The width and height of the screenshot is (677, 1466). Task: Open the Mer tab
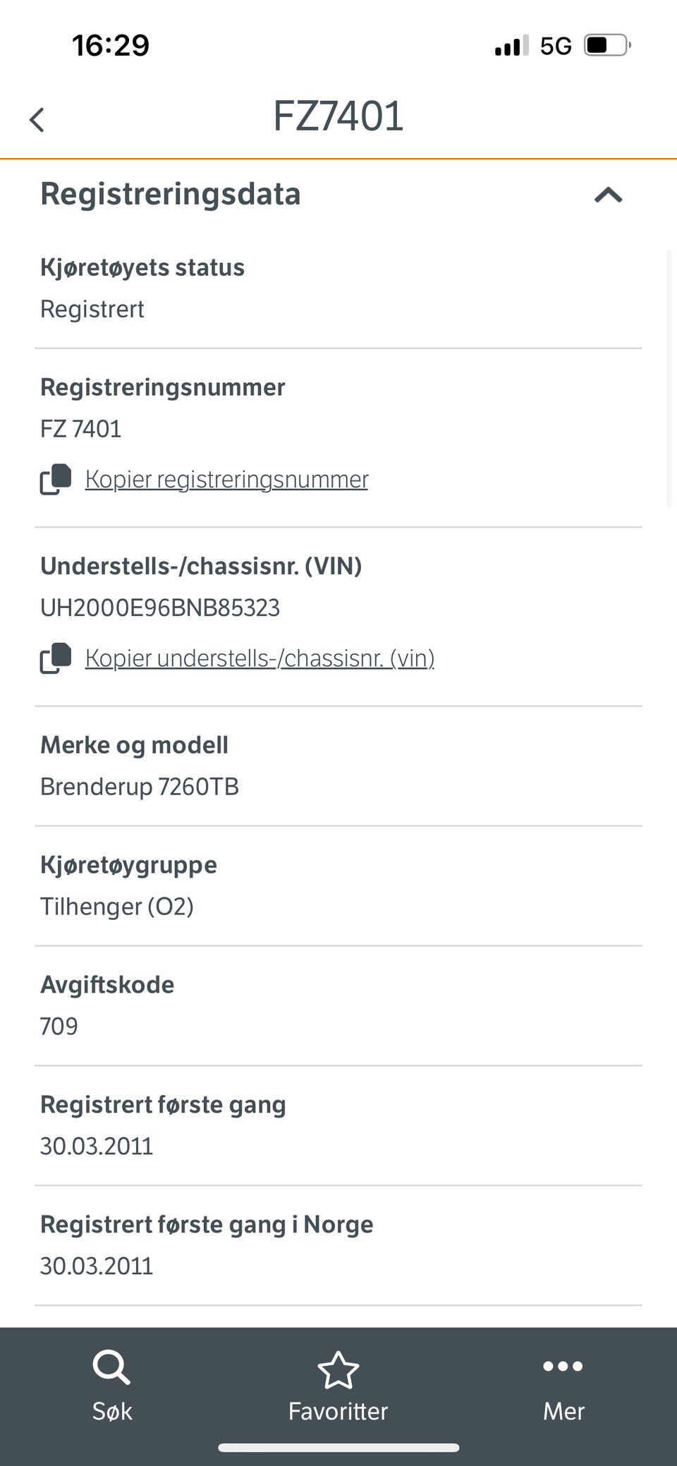tap(563, 1387)
